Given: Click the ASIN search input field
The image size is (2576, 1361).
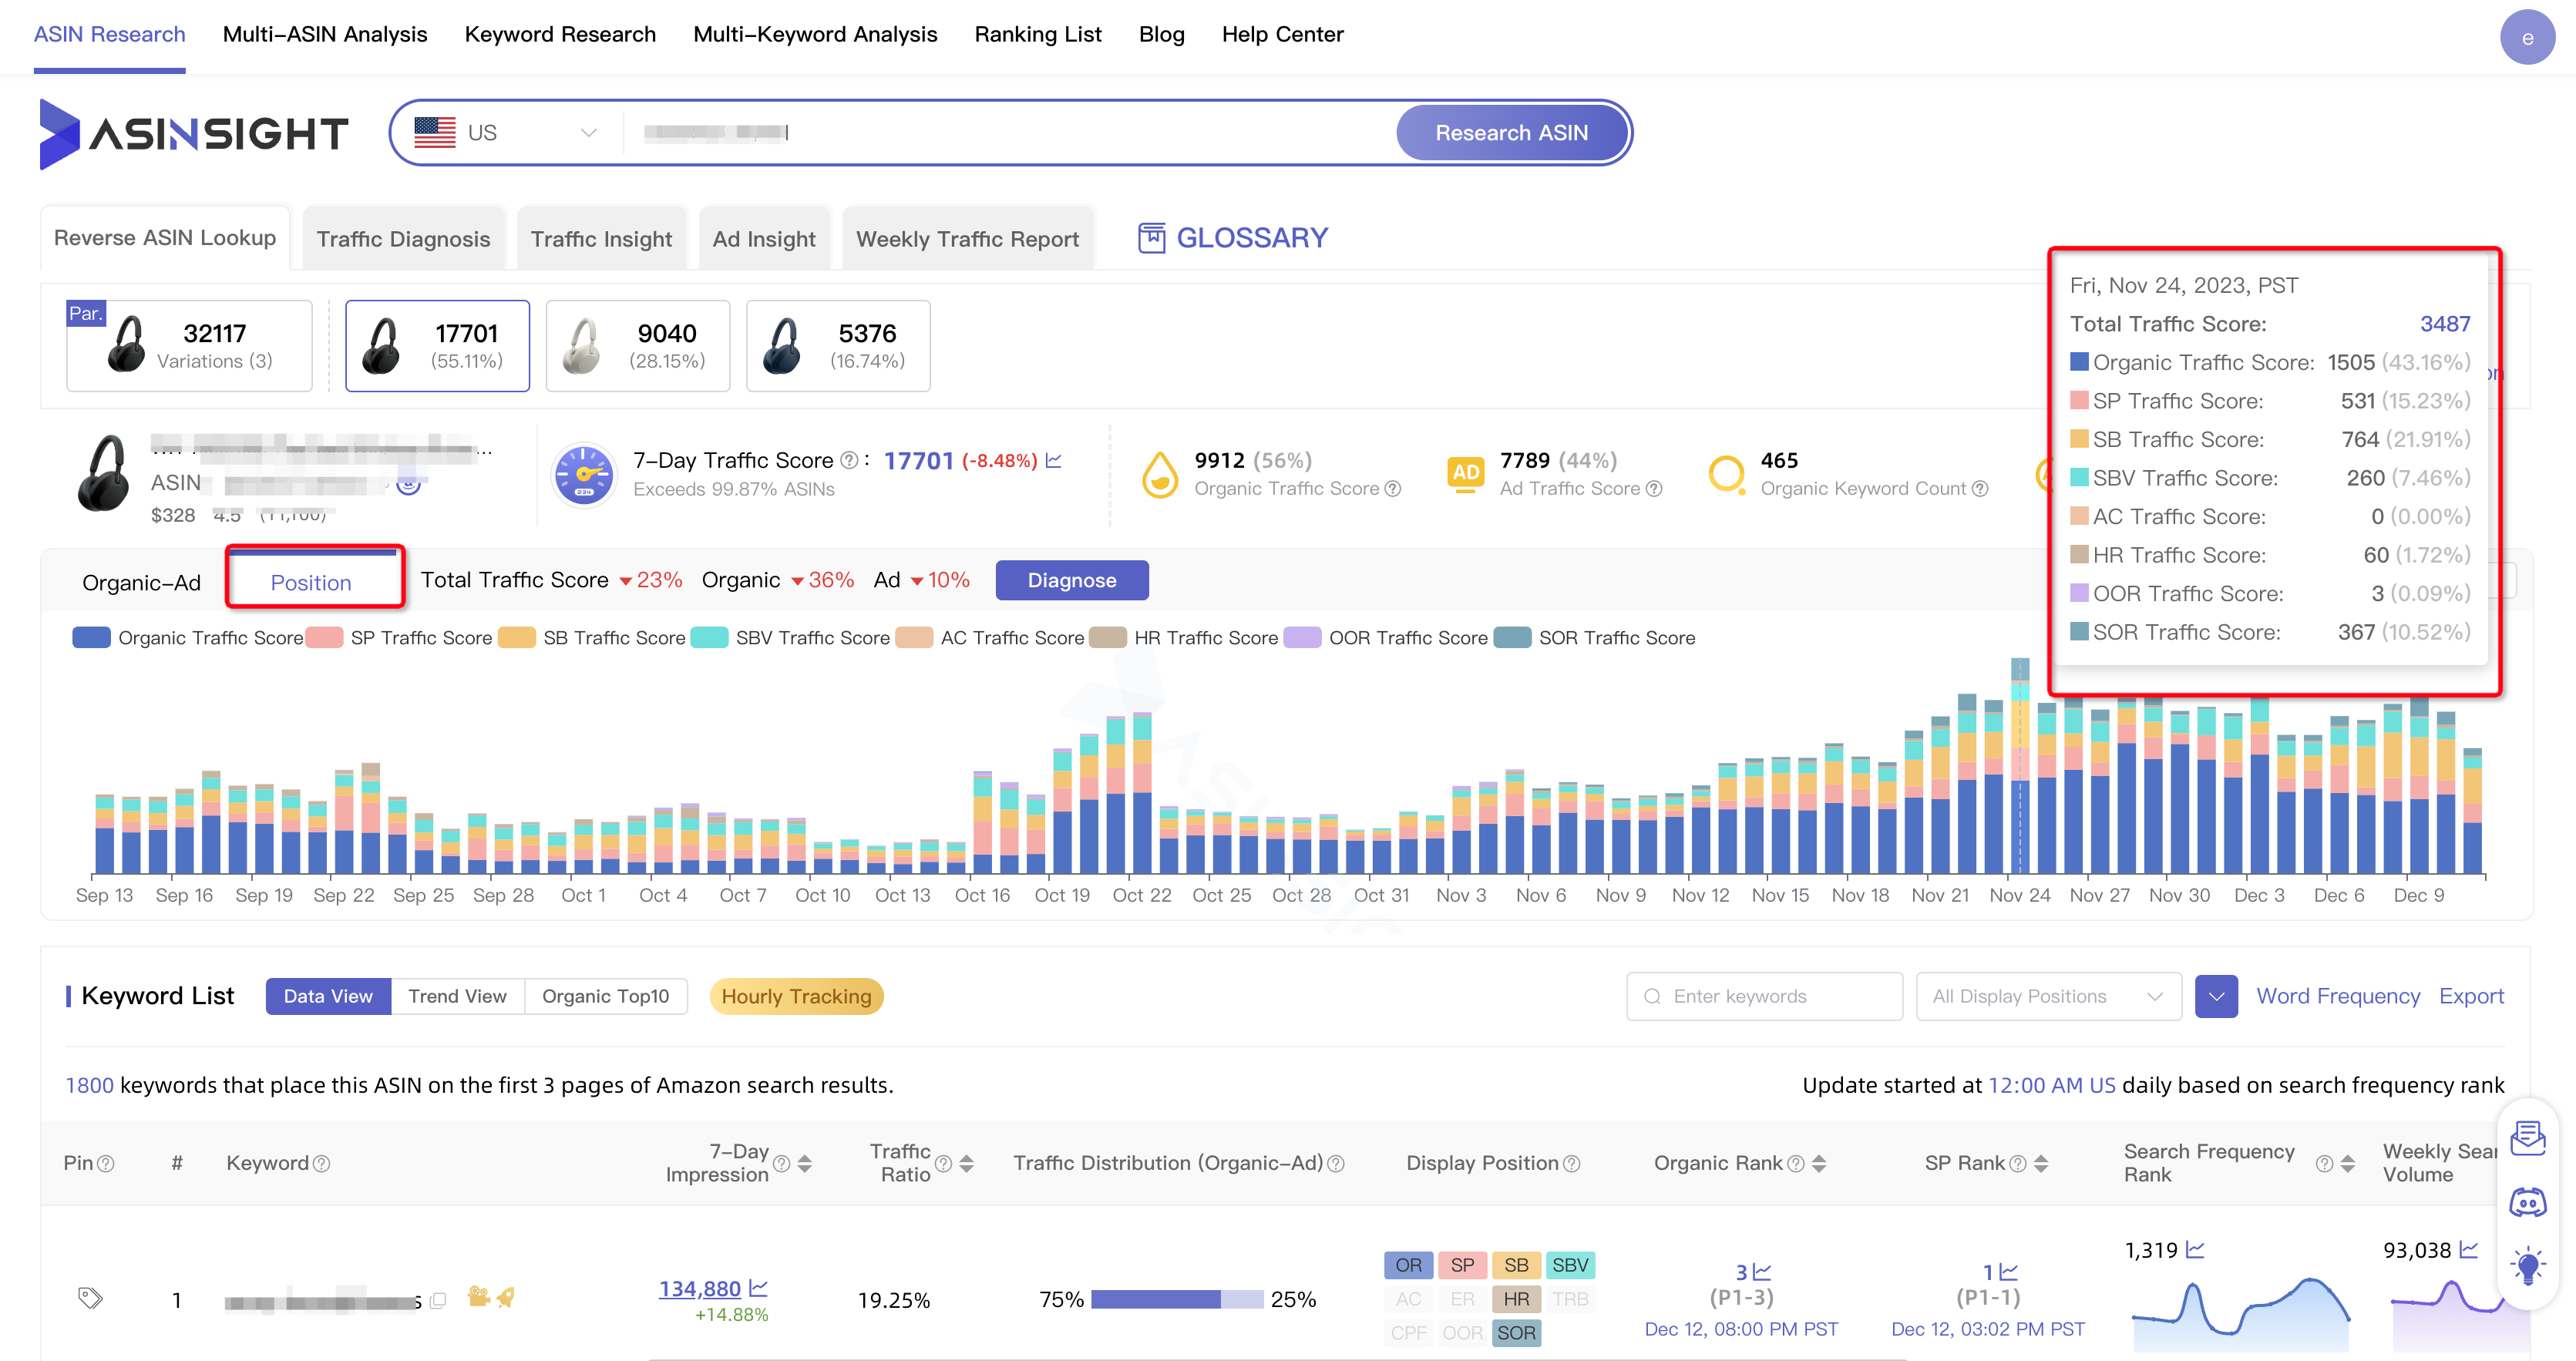Looking at the screenshot, I should pos(1008,133).
